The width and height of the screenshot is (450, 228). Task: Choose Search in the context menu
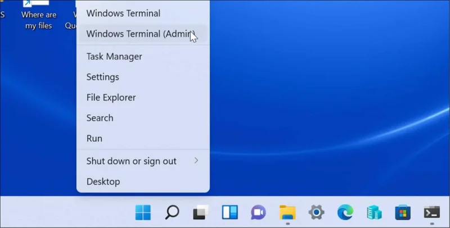pos(143,118)
